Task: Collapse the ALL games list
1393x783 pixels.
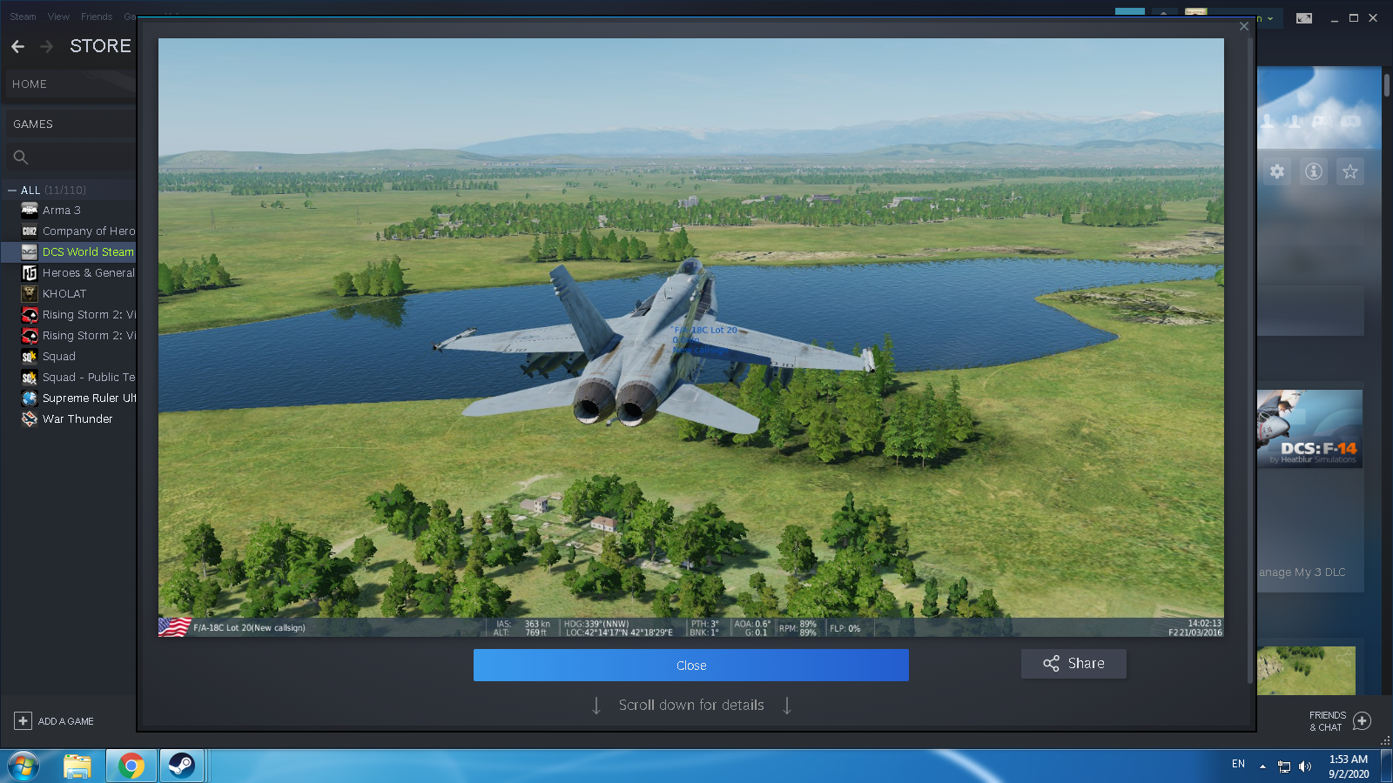Action: point(12,190)
